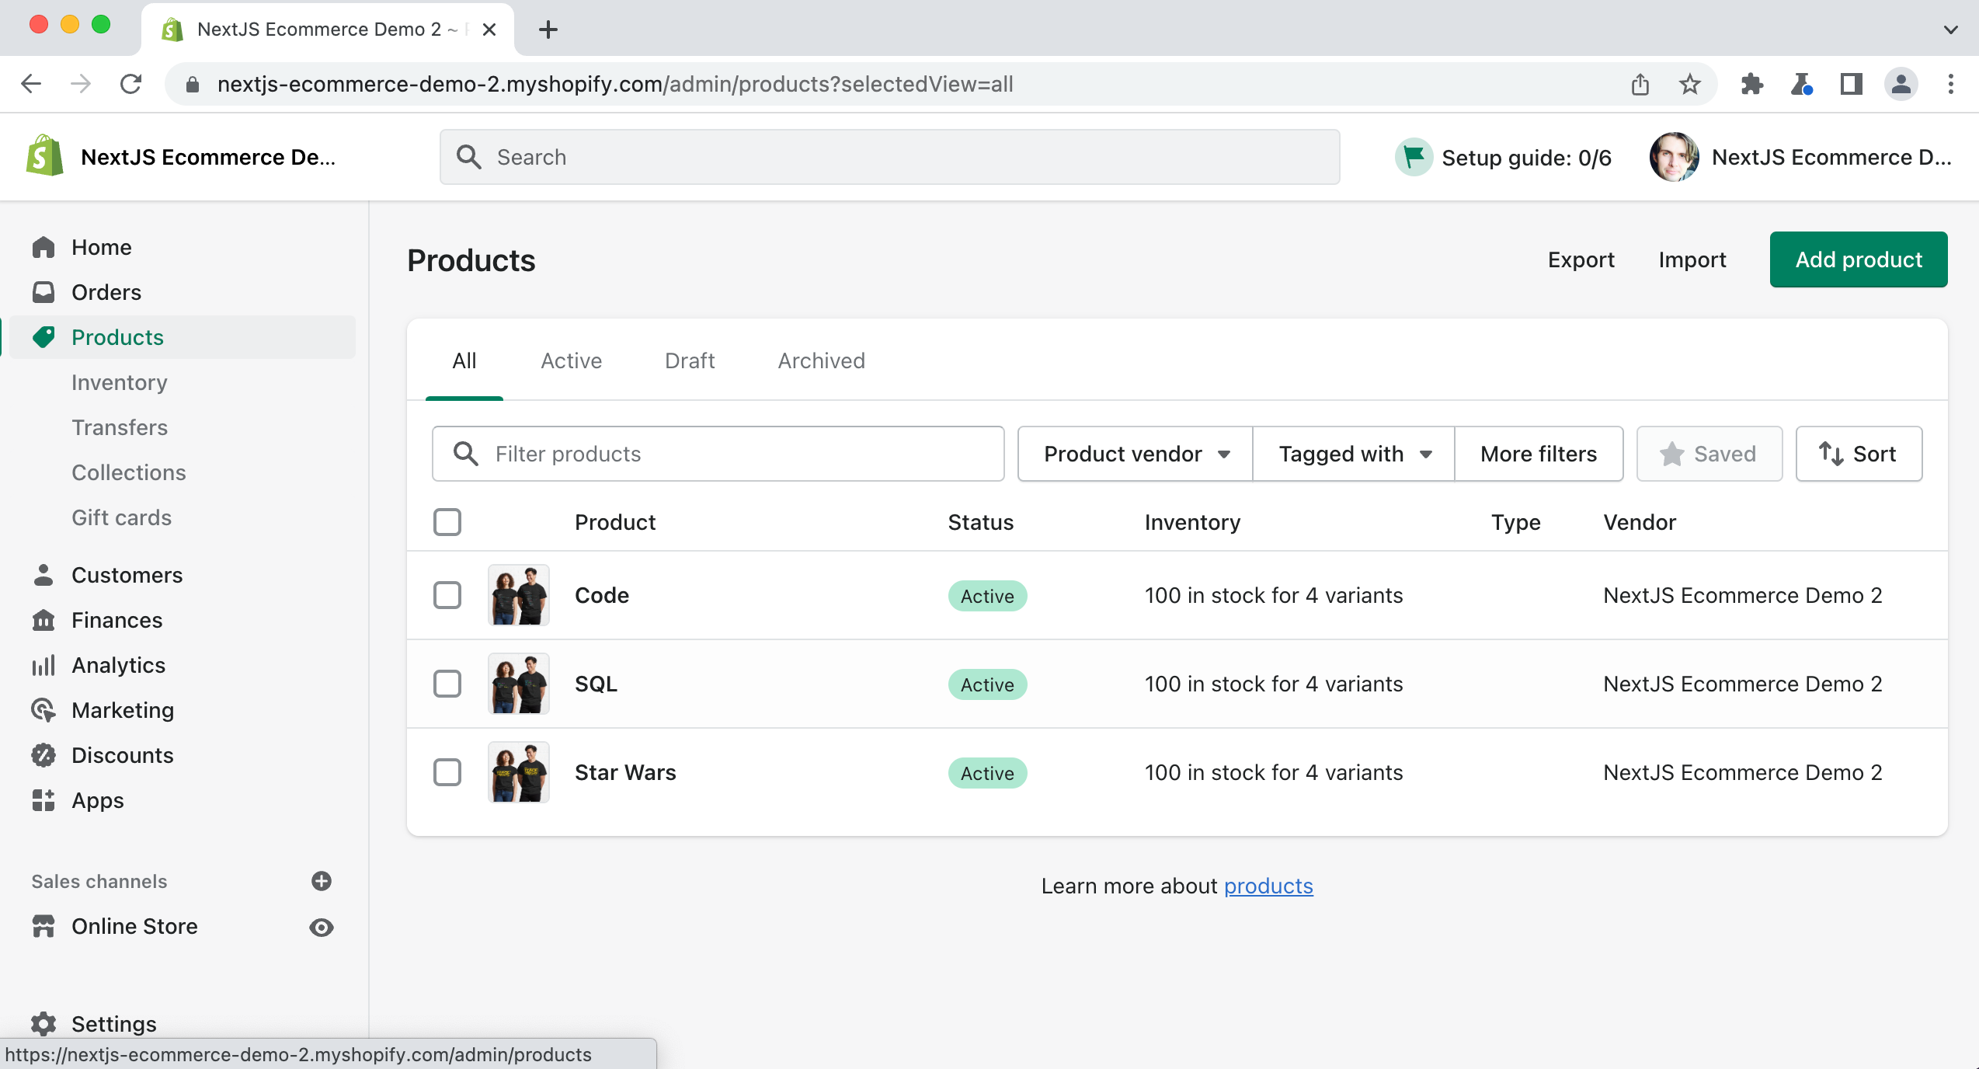
Task: Open the Code product thumbnail
Action: click(519, 595)
